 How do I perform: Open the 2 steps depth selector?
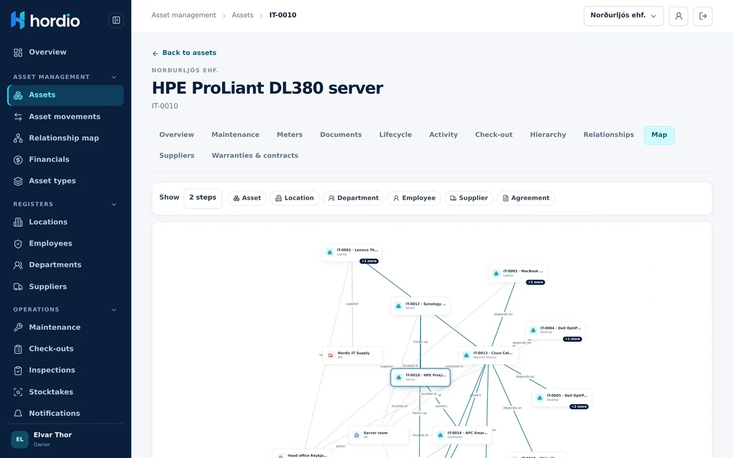(x=203, y=198)
